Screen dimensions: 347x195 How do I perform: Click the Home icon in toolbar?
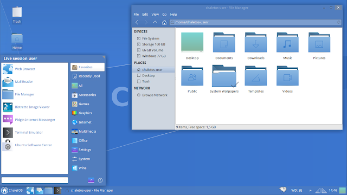coord(164,22)
